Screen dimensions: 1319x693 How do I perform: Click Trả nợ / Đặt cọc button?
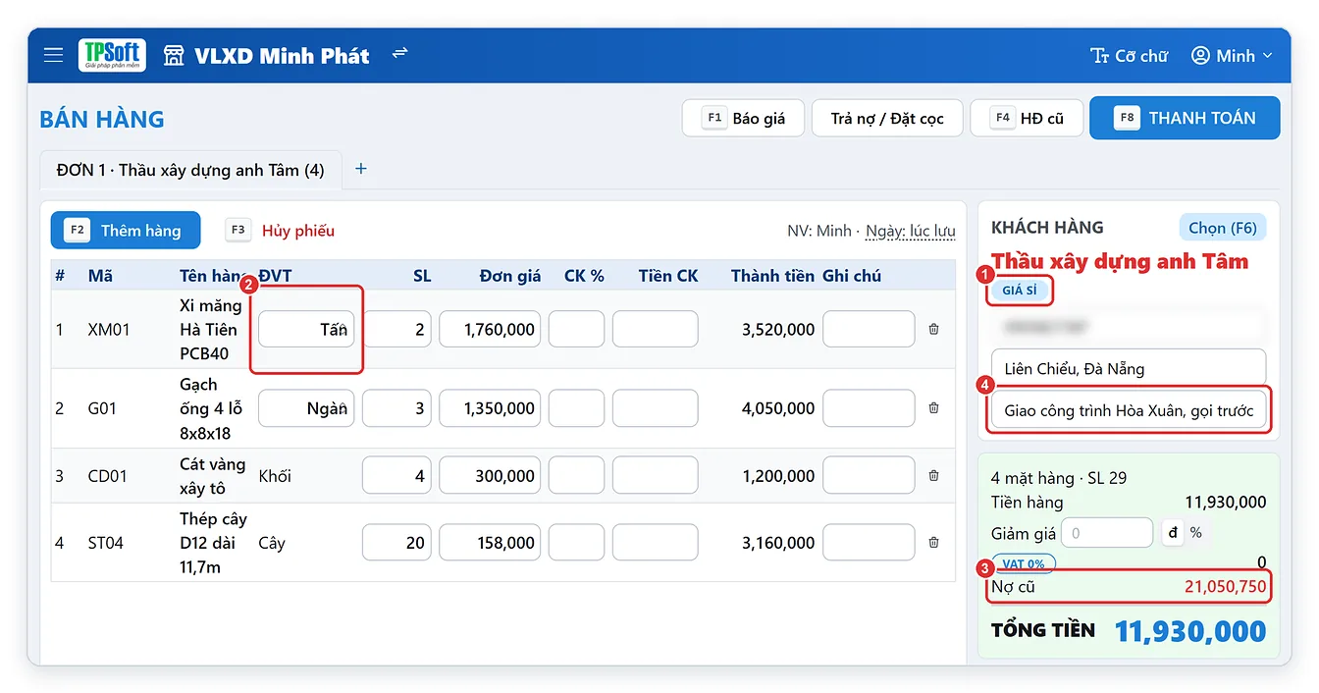click(887, 118)
